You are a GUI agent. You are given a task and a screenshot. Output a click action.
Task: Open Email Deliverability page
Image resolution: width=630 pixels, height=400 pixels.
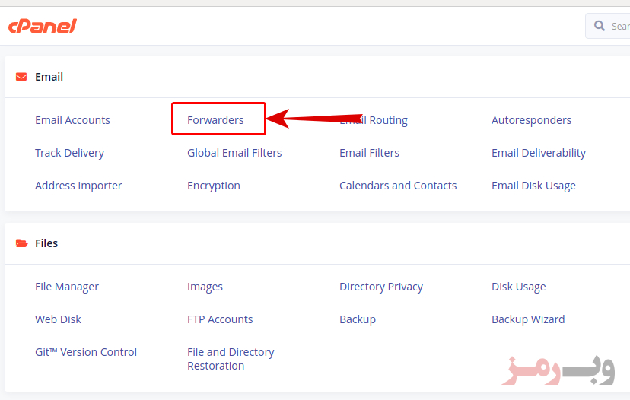[539, 153]
